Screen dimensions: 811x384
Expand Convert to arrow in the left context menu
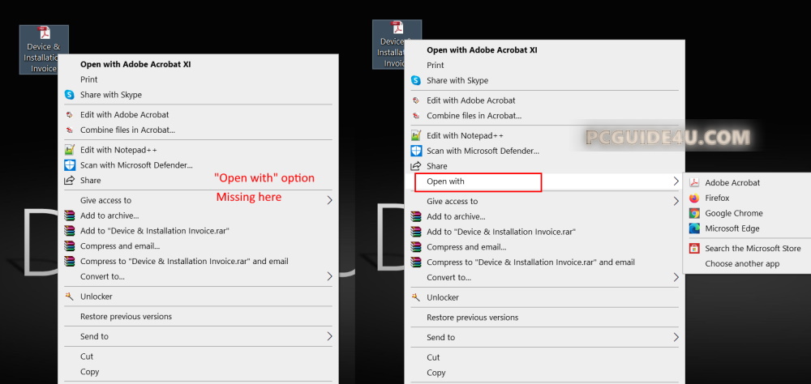(329, 276)
